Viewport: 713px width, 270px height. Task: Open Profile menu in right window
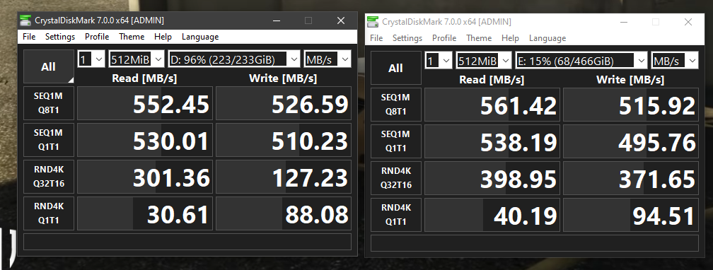pyautogui.click(x=444, y=38)
